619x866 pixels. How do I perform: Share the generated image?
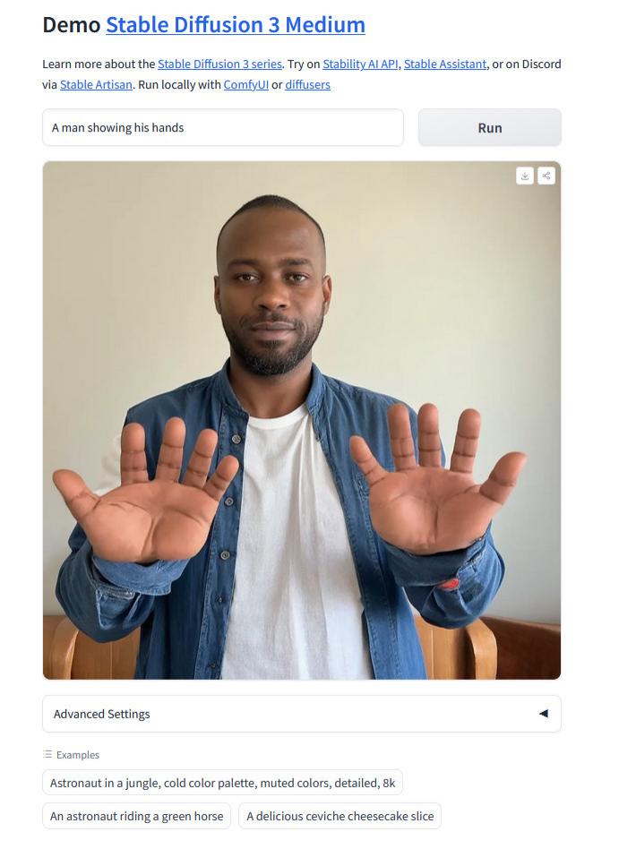tap(546, 176)
